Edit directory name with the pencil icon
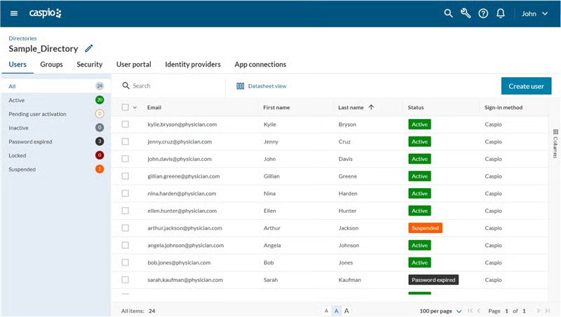This screenshot has width=561, height=317. [x=89, y=48]
